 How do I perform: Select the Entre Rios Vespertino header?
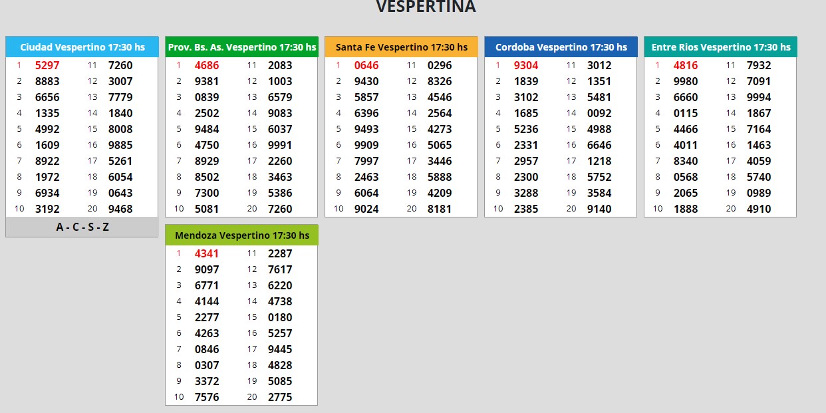tap(720, 47)
